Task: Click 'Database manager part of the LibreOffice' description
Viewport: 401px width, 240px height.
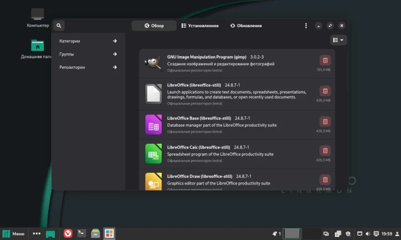Action: pos(222,125)
